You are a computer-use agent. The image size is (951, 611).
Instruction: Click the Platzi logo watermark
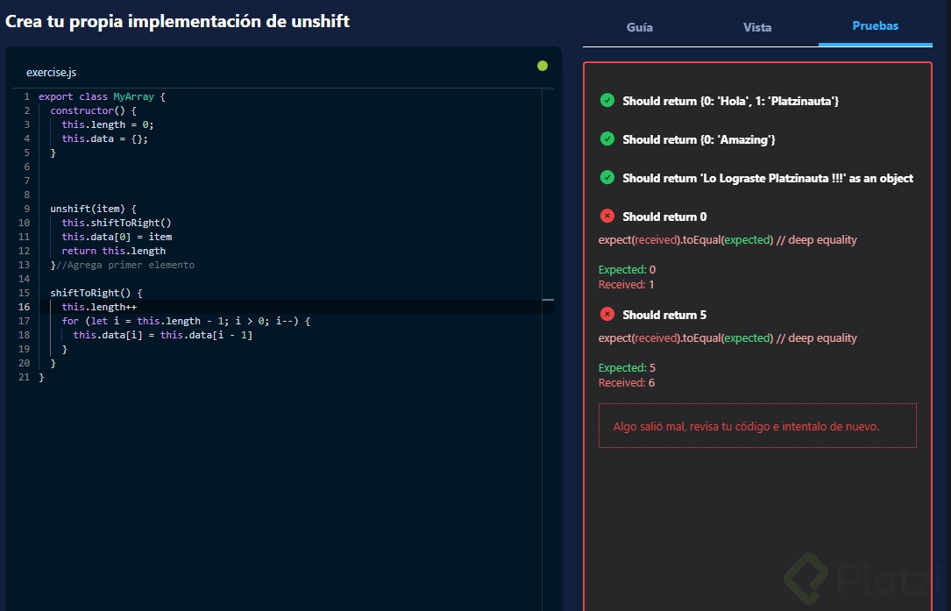point(863,577)
